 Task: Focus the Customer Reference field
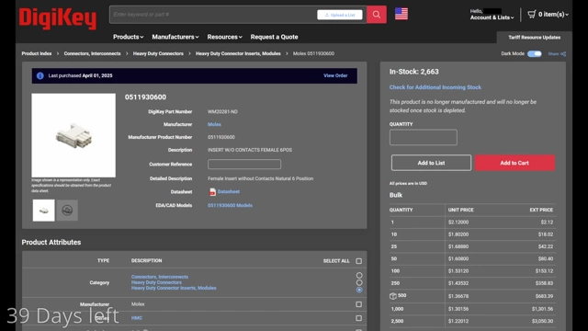click(244, 164)
